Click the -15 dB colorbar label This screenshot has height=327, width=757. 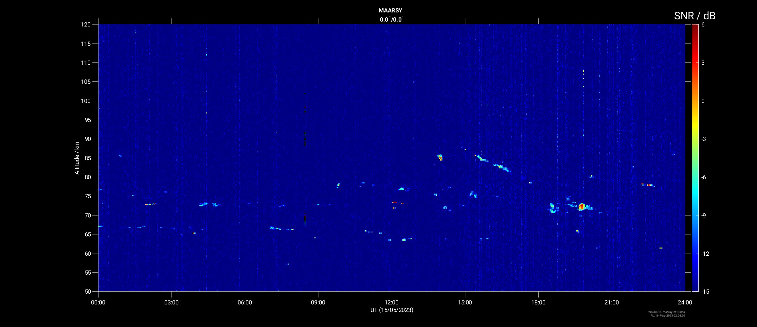click(x=705, y=291)
